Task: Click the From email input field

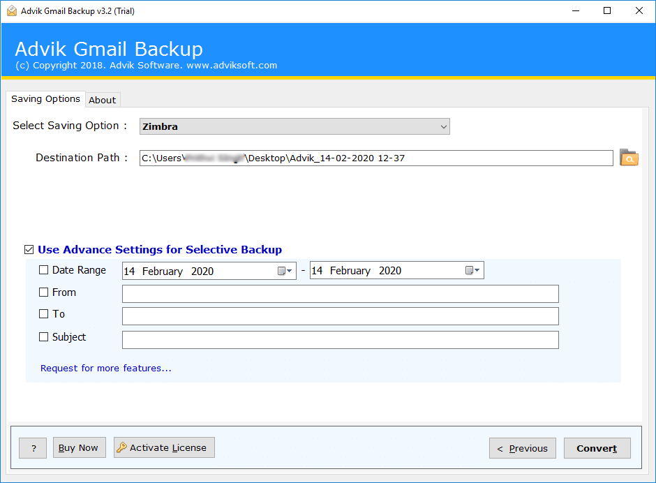Action: click(x=340, y=294)
